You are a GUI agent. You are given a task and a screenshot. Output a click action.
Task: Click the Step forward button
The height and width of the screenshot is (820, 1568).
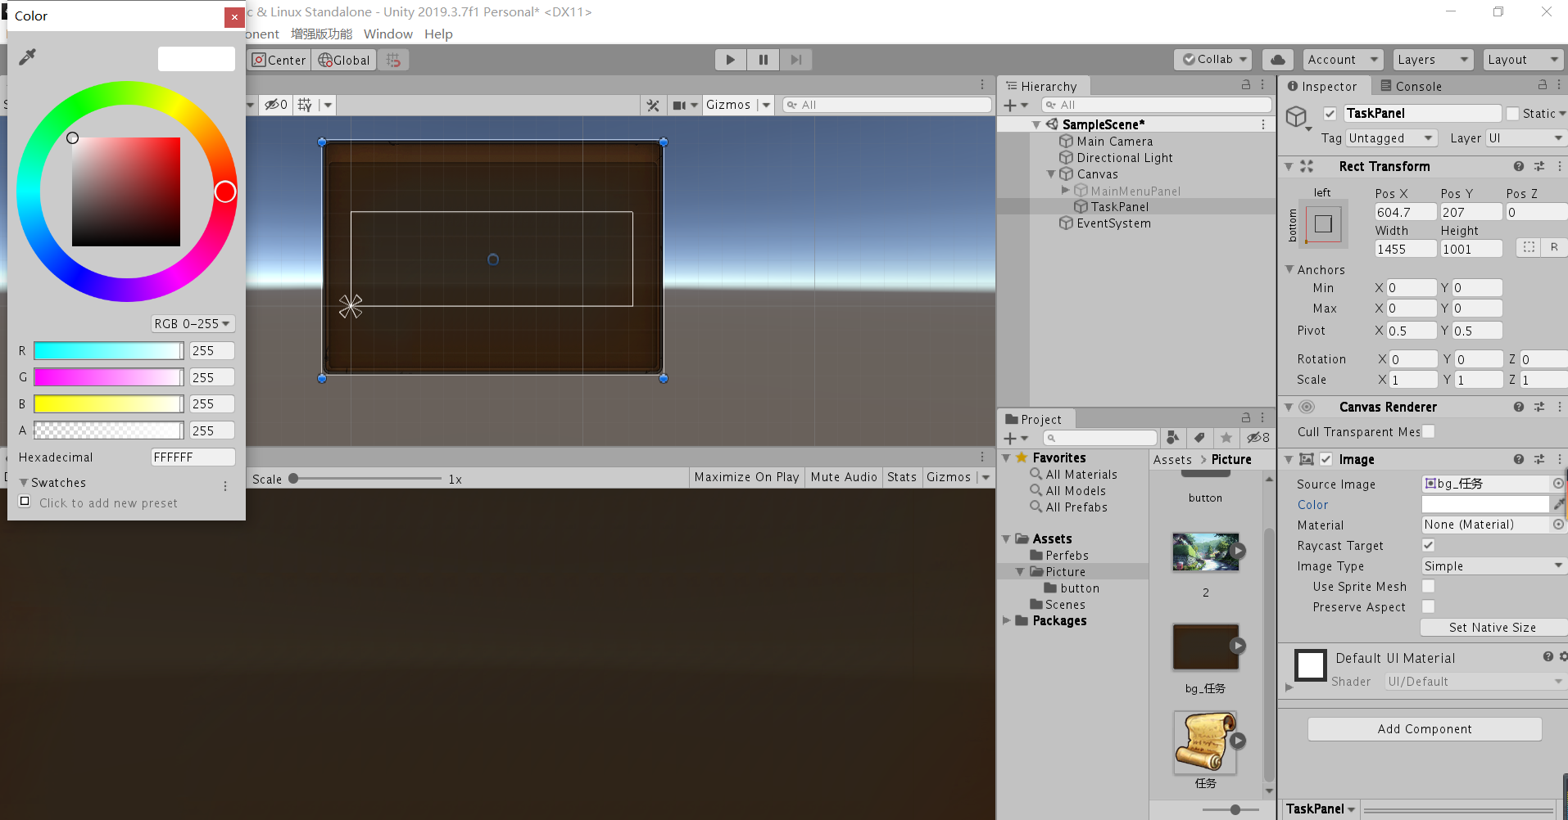click(795, 60)
